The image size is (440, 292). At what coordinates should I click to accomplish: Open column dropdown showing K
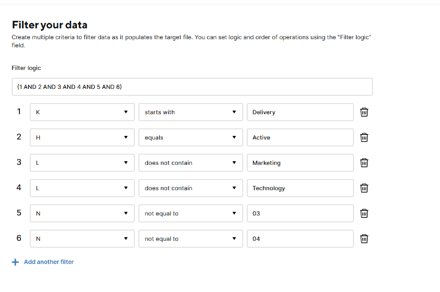[82, 112]
